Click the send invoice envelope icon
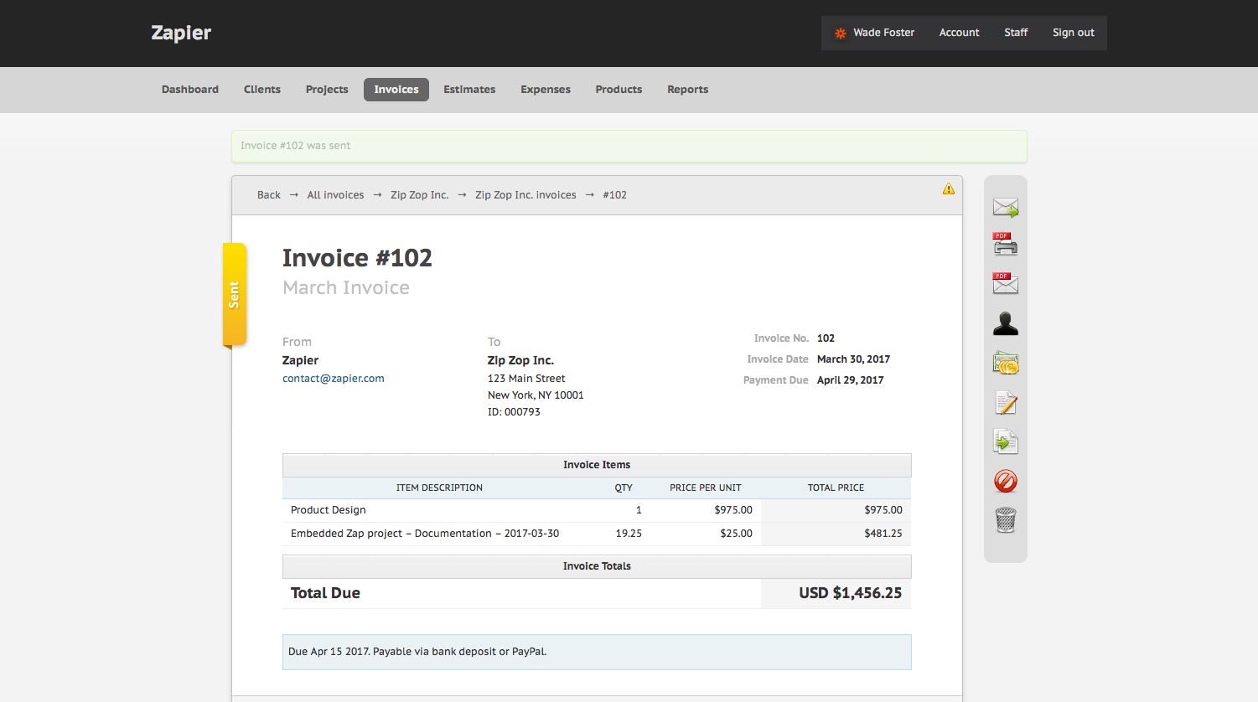This screenshot has height=702, width=1258. 1005,207
